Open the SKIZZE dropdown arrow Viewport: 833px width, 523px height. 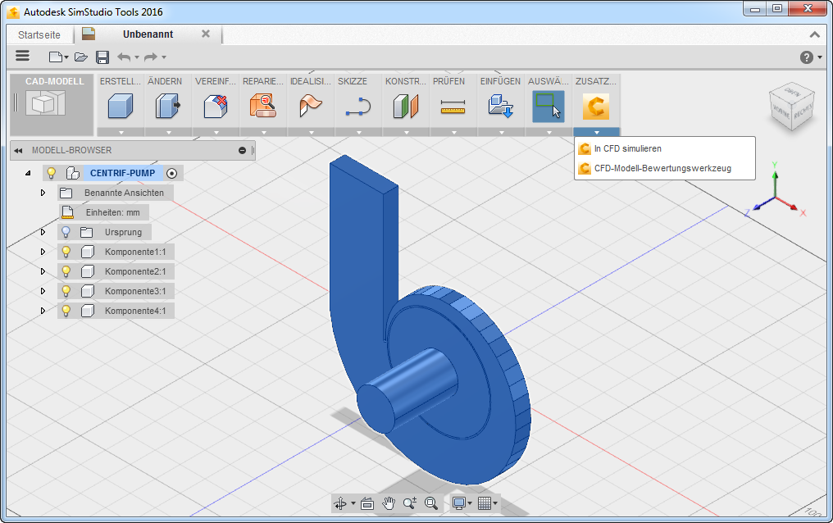click(x=358, y=132)
